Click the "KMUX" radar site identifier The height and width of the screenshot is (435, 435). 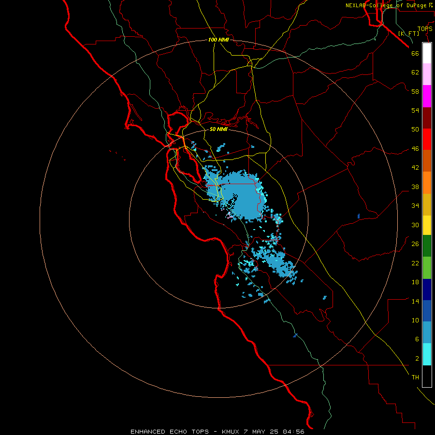(231, 432)
